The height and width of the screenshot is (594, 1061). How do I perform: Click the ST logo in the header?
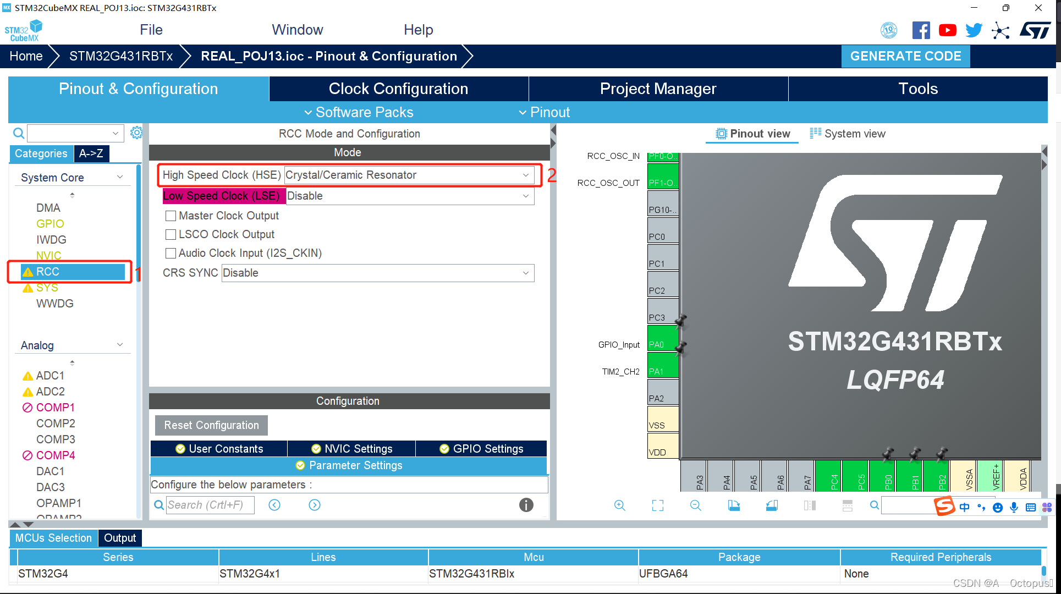coord(1035,30)
